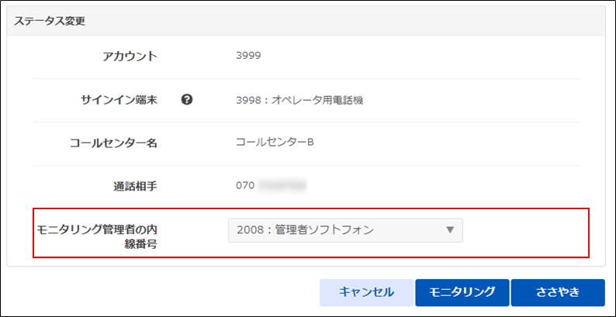Click the 通話相手 label
Viewport: 616px width, 317px height.
click(x=133, y=186)
